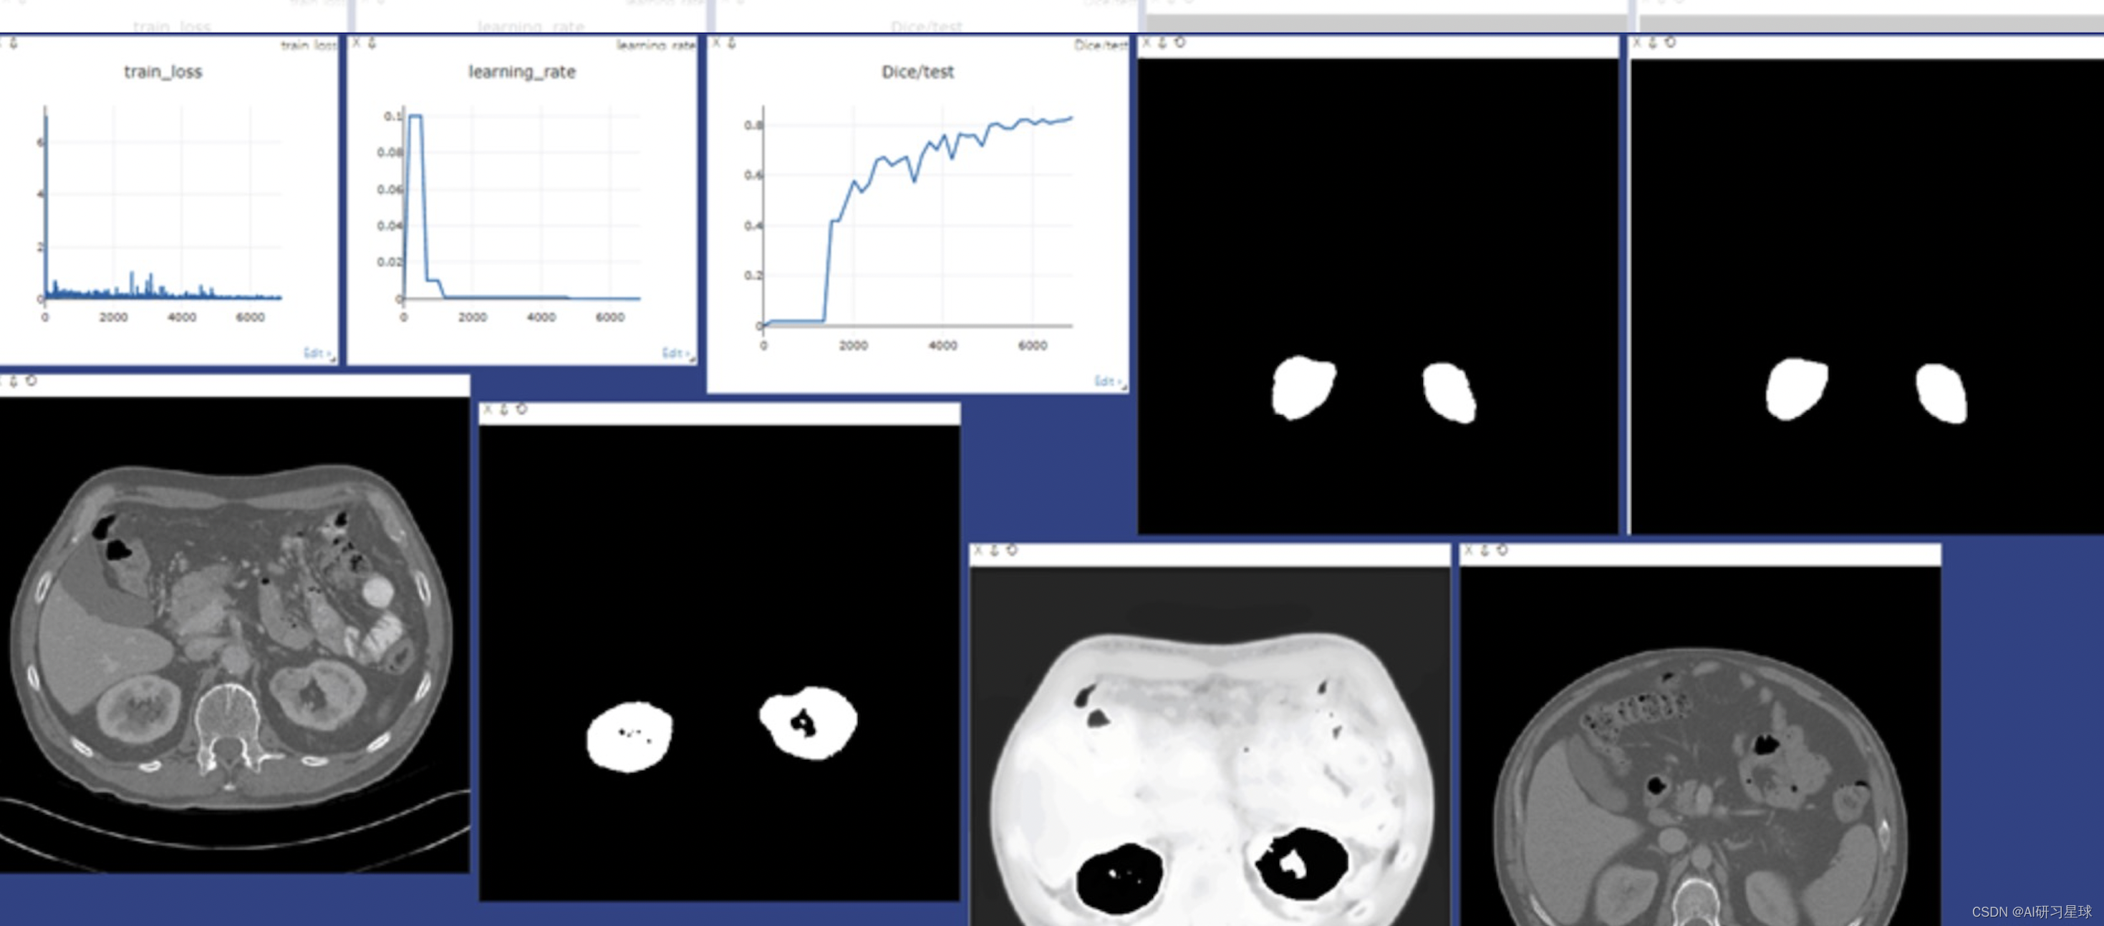Reset view of the mask pane beside Dice/test
This screenshot has width=2104, height=926.
[x=1179, y=42]
